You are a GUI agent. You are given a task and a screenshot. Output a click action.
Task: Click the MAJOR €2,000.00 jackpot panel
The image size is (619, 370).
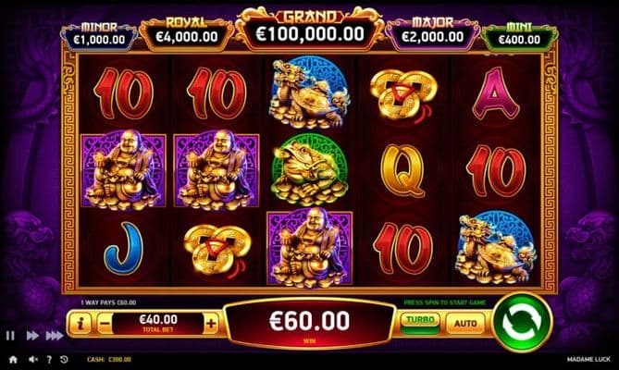click(x=432, y=33)
